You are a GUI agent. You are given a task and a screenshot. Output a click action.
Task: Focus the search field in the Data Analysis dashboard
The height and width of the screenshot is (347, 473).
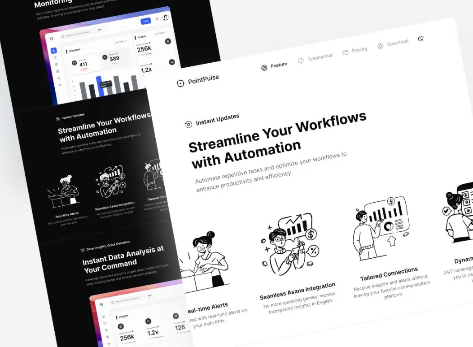pyautogui.click(x=132, y=299)
